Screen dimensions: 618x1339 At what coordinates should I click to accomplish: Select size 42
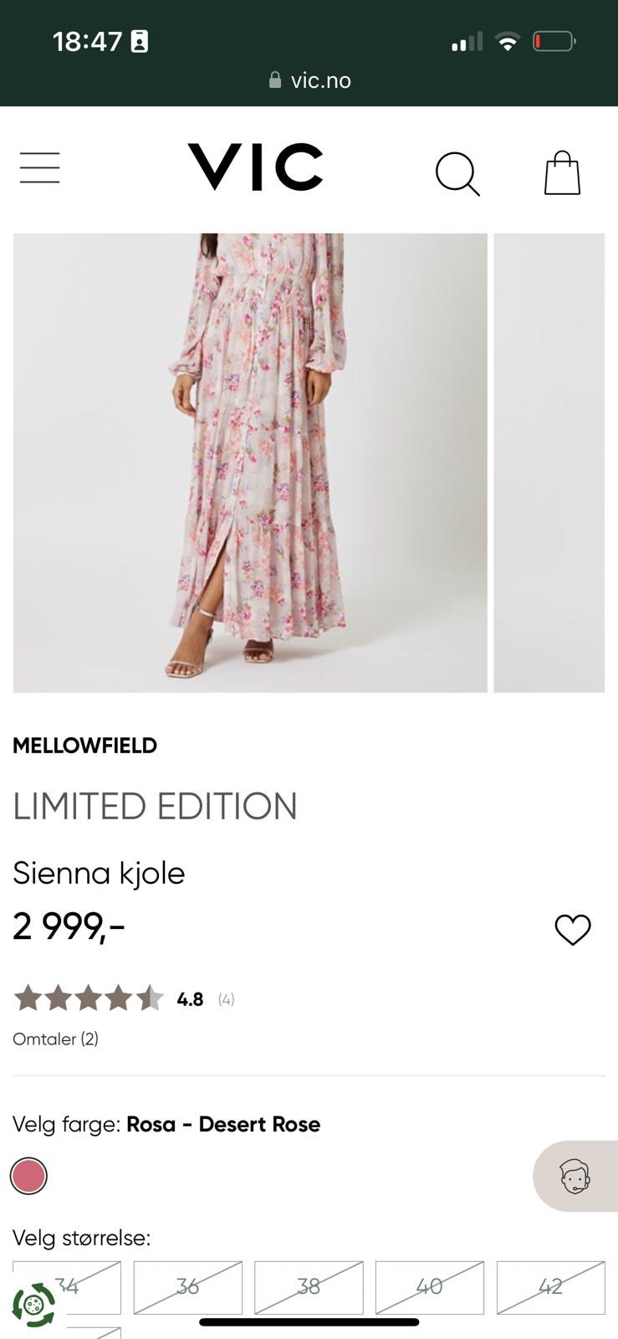[550, 1288]
